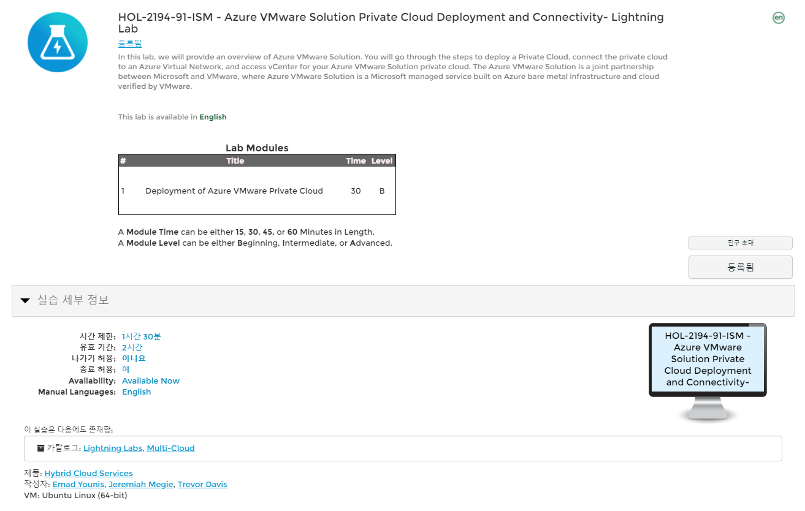Click the large 등록됨 enrolled button
This screenshot has width=805, height=511.
(x=740, y=267)
